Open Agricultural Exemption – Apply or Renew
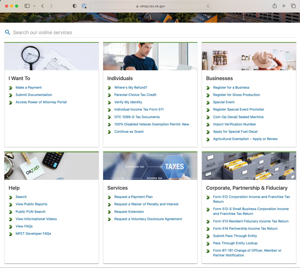Image resolution: width=300 pixels, height=268 pixels. 245,139
